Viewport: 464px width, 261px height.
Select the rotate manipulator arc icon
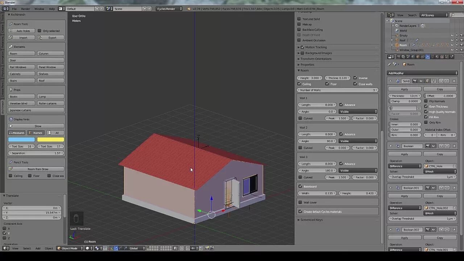[121, 248]
